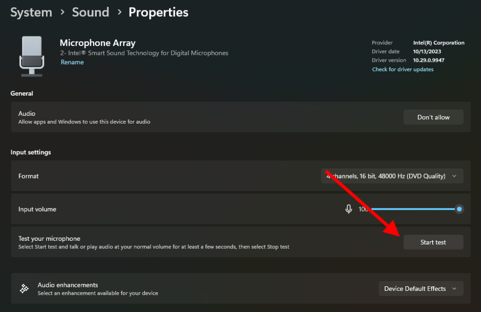Click the chevron between System and Sound
Screen dimensions: 481x312
(62, 13)
